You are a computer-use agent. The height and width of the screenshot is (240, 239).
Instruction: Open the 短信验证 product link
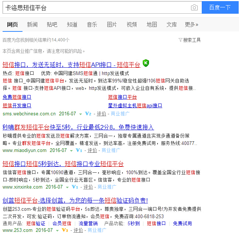pos(36,223)
